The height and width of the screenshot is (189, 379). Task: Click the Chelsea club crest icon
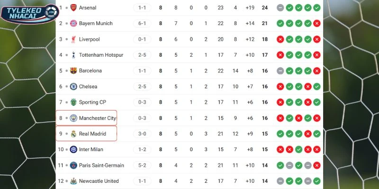point(73,86)
